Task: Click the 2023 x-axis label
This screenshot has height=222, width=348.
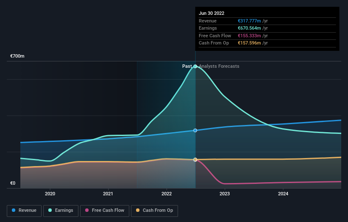Action: pos(225,194)
